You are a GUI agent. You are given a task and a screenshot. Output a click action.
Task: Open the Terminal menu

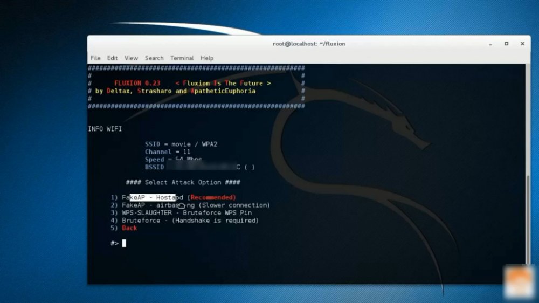(182, 58)
